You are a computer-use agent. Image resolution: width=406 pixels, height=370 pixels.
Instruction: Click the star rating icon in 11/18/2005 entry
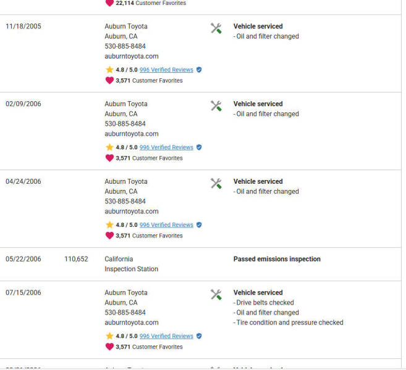109,70
